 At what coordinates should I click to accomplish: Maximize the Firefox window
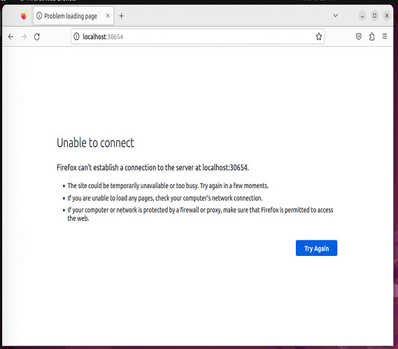tap(374, 16)
